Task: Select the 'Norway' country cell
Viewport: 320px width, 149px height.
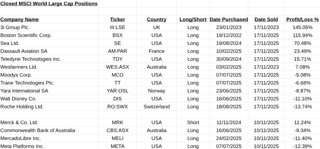Action: (x=157, y=91)
